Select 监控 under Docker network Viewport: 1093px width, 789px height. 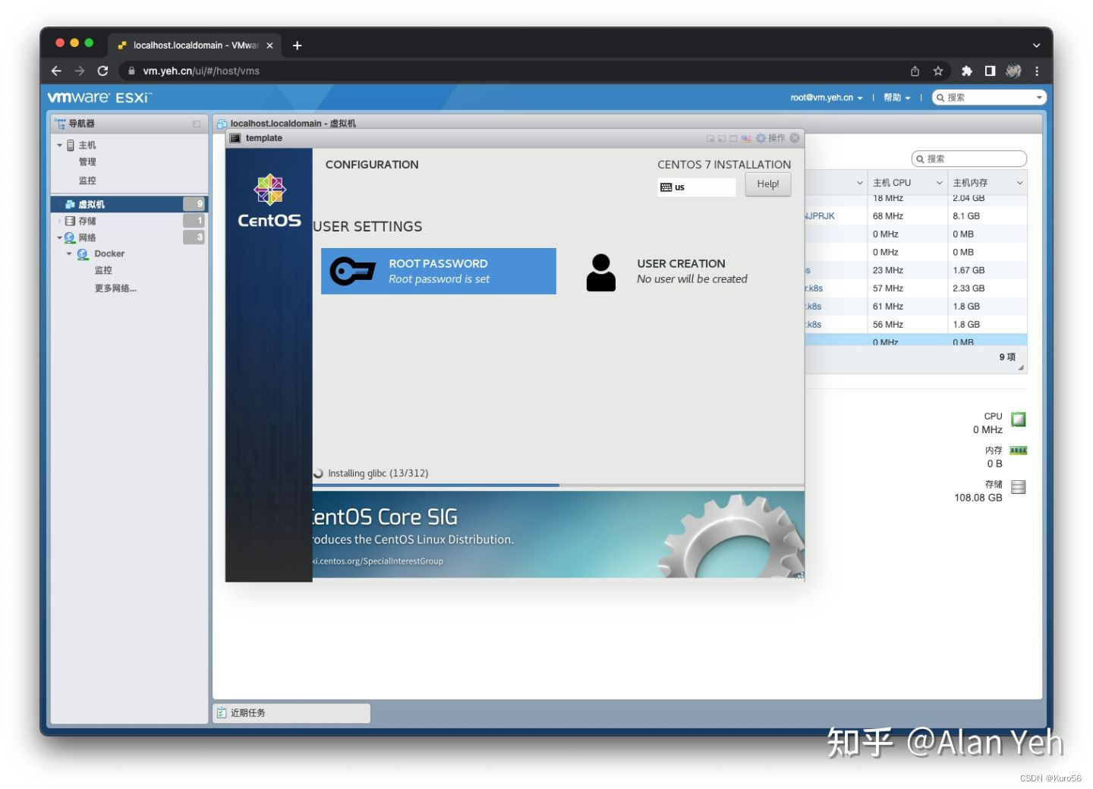(103, 270)
